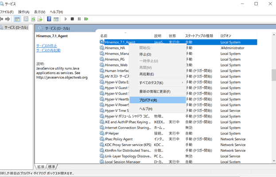Click the gear icon of Hinemos_Web

102,65
